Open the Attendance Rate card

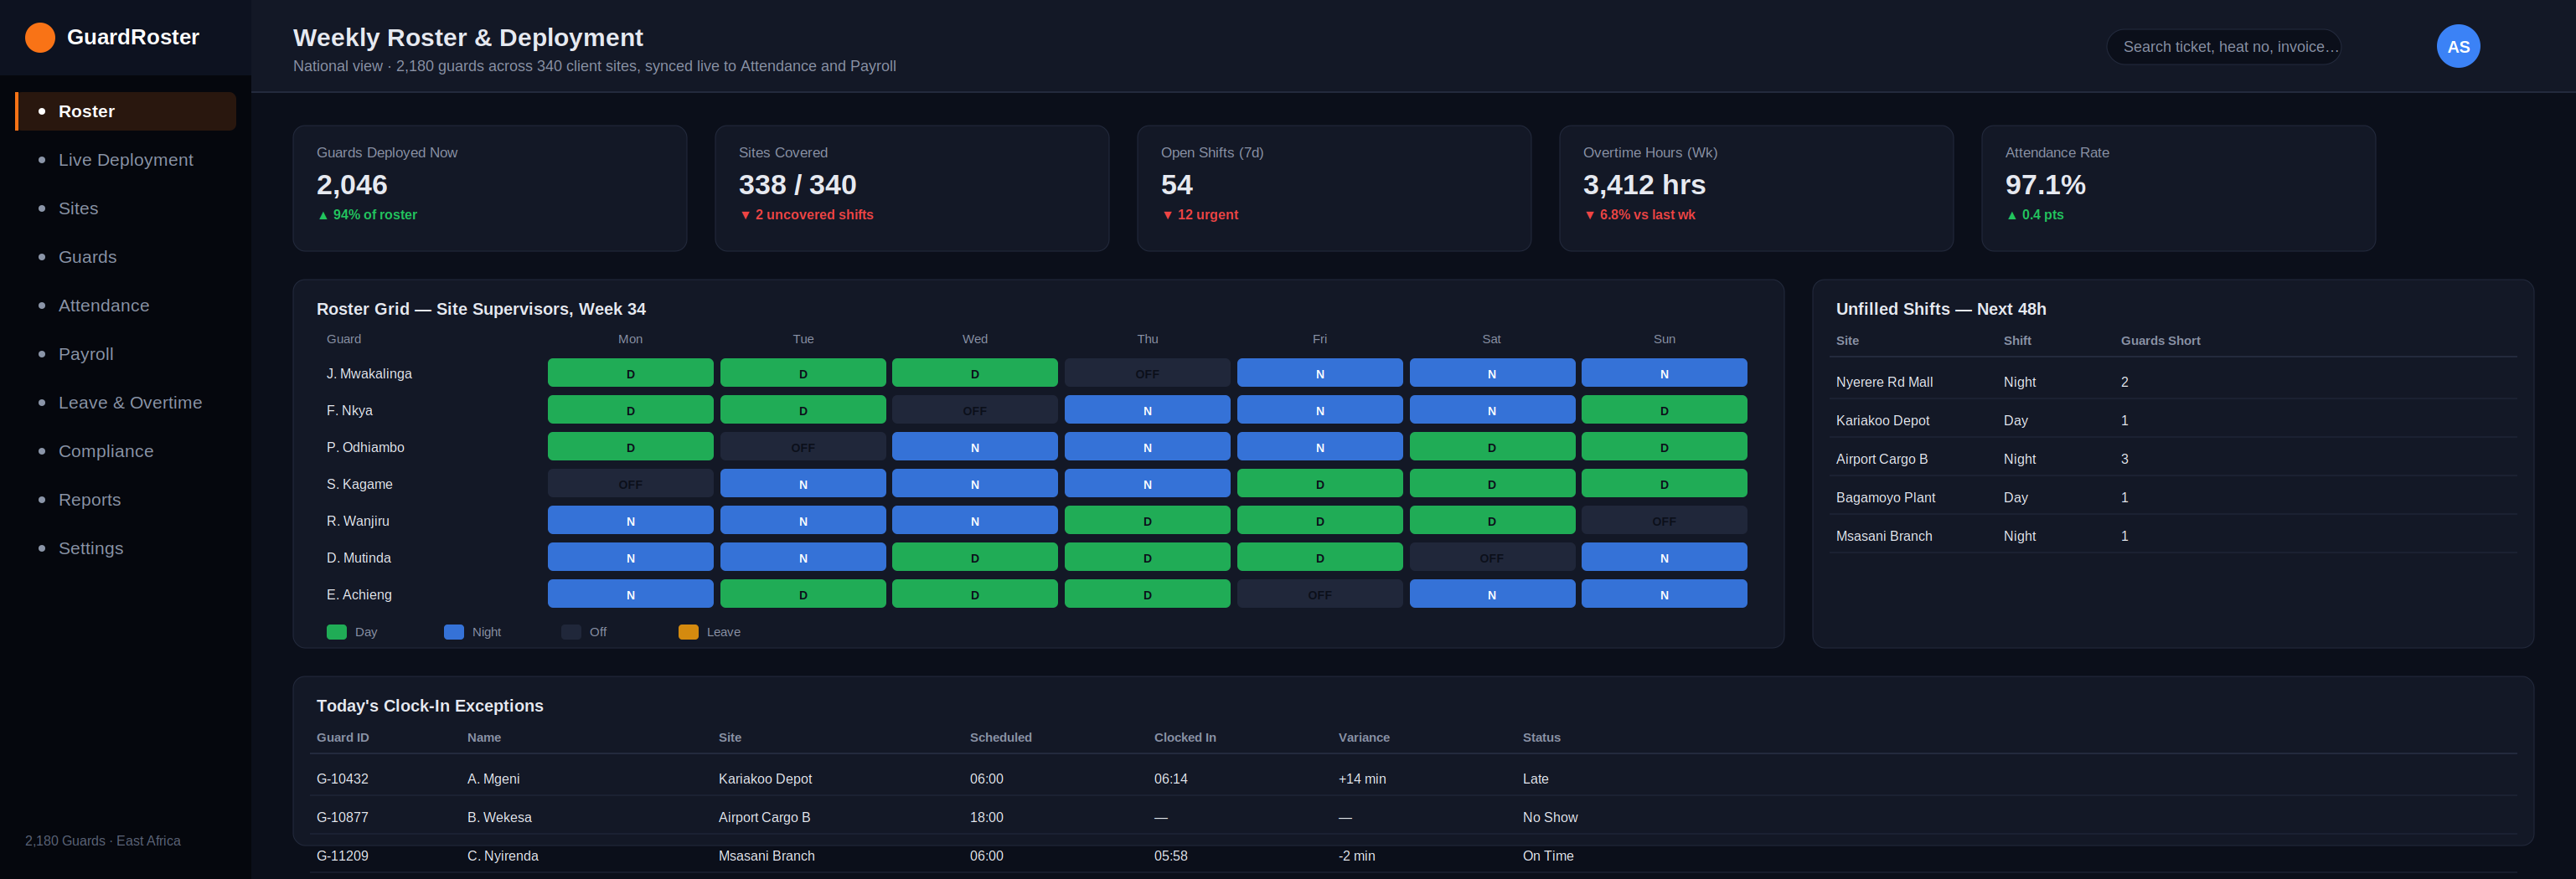coord(2177,188)
